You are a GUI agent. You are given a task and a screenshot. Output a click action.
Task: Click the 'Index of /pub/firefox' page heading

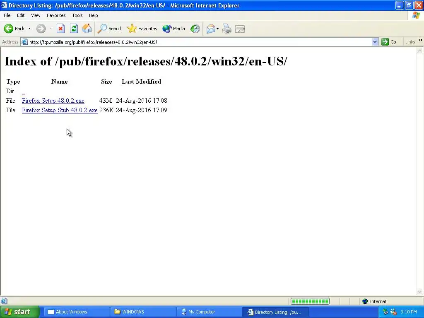point(146,61)
